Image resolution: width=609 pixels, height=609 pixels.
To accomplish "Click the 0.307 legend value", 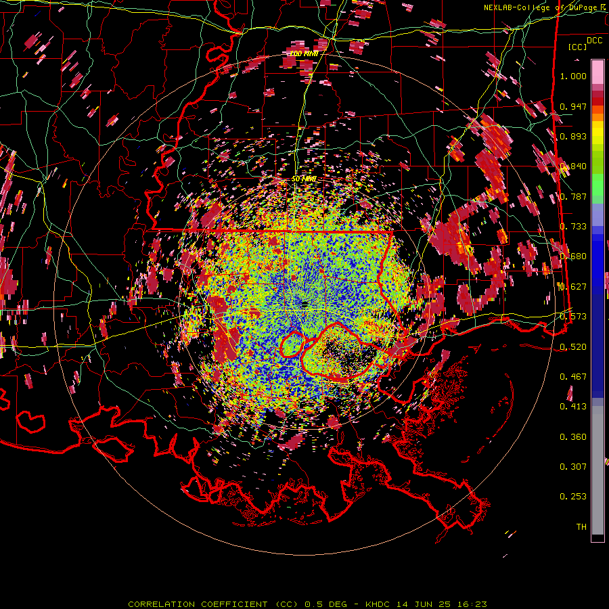I will coord(573,467).
